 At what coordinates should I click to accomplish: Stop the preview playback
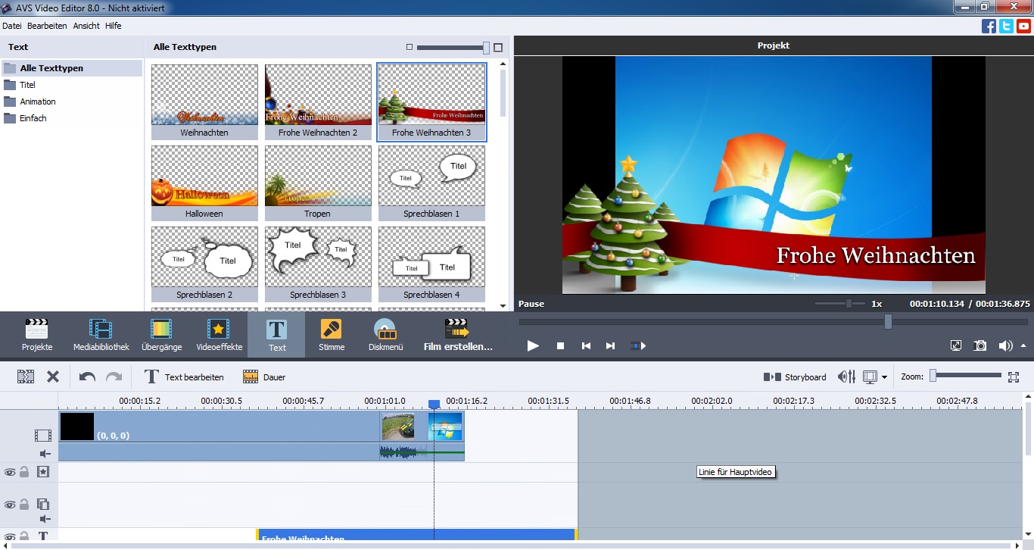(x=561, y=345)
